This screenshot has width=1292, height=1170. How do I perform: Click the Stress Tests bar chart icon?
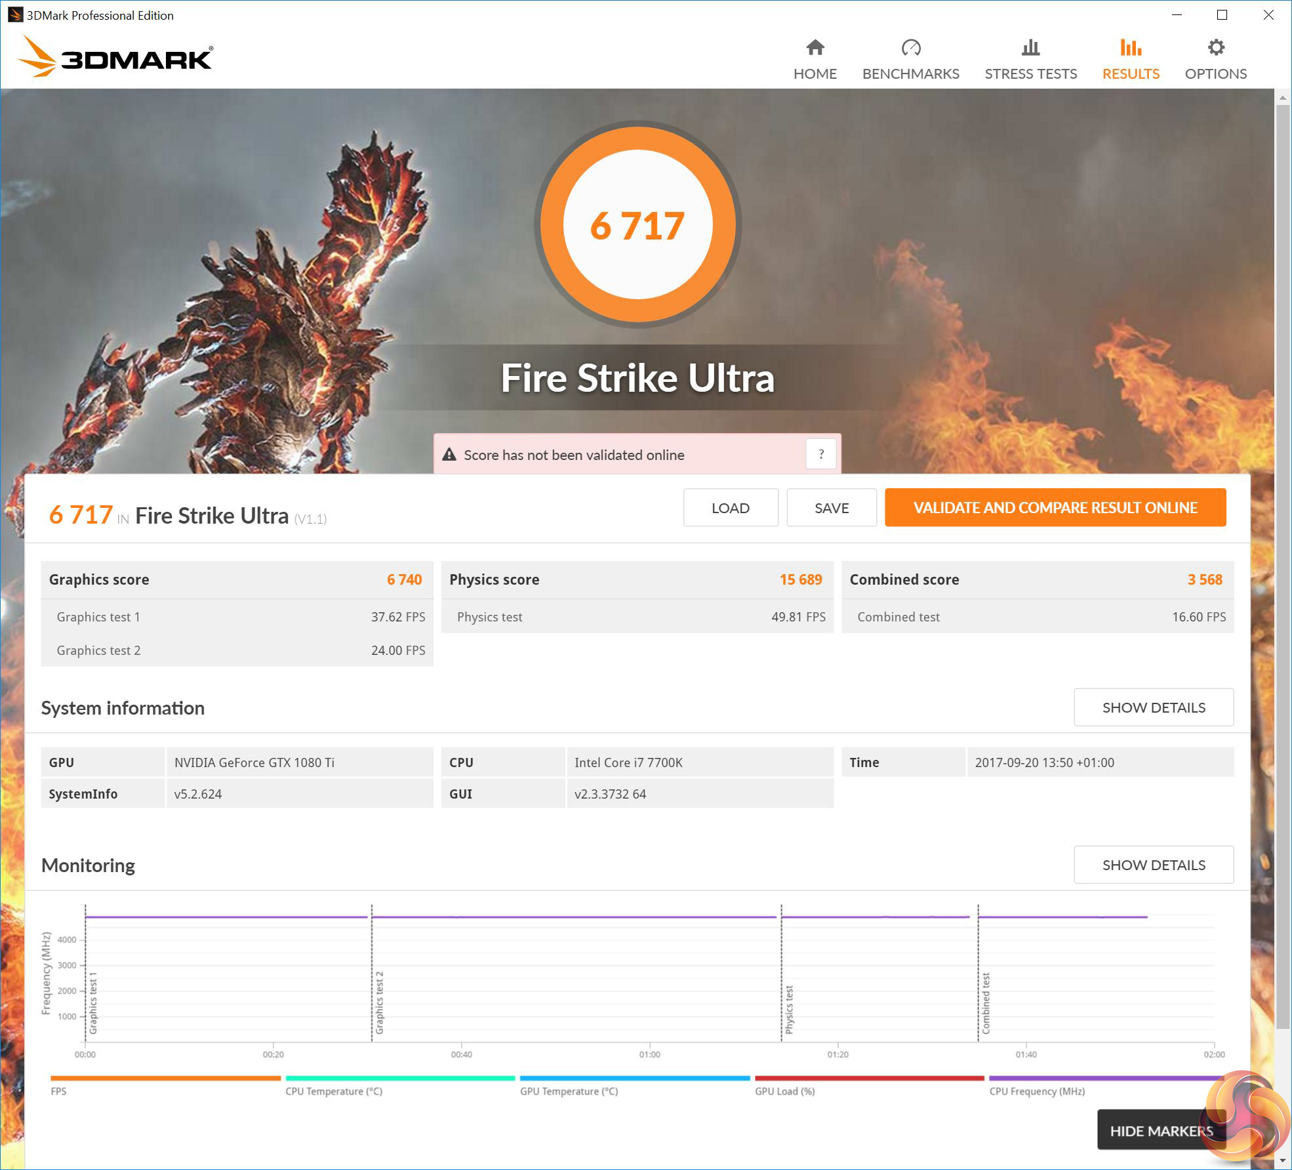coord(1030,47)
